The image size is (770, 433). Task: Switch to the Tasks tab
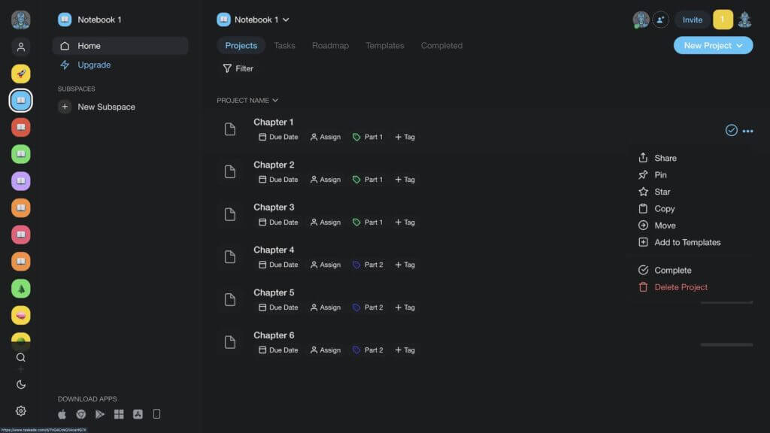point(284,45)
